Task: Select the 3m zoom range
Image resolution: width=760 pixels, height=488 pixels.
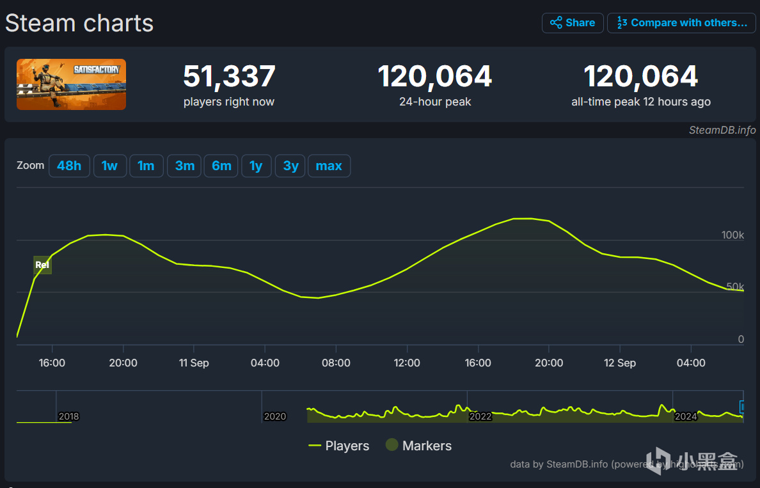Action: 184,166
